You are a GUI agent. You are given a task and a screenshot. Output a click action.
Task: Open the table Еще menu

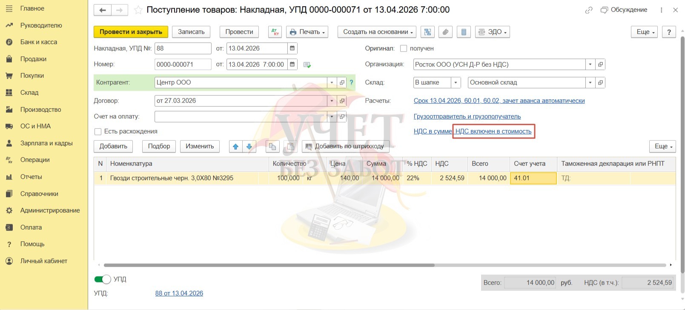662,146
